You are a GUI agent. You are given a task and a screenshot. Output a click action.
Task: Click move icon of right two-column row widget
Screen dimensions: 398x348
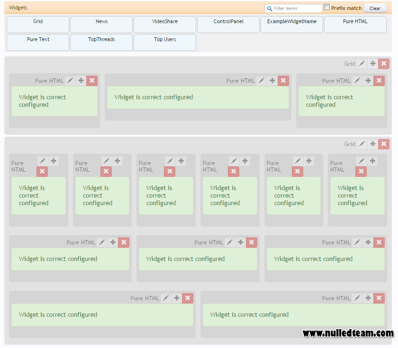tap(368, 298)
